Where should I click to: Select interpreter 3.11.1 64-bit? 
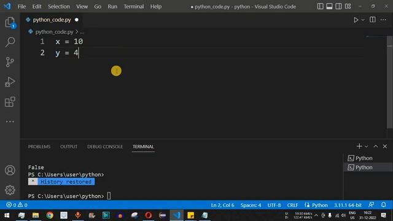click(348, 205)
